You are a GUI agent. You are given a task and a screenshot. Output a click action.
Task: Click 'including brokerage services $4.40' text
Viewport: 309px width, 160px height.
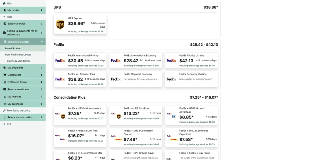click(x=197, y=66)
